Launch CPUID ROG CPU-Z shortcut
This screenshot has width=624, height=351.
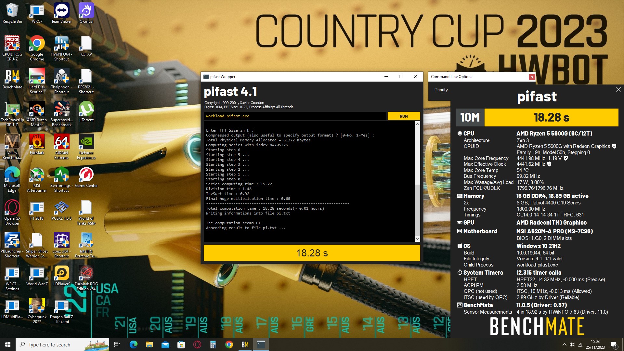point(12,48)
